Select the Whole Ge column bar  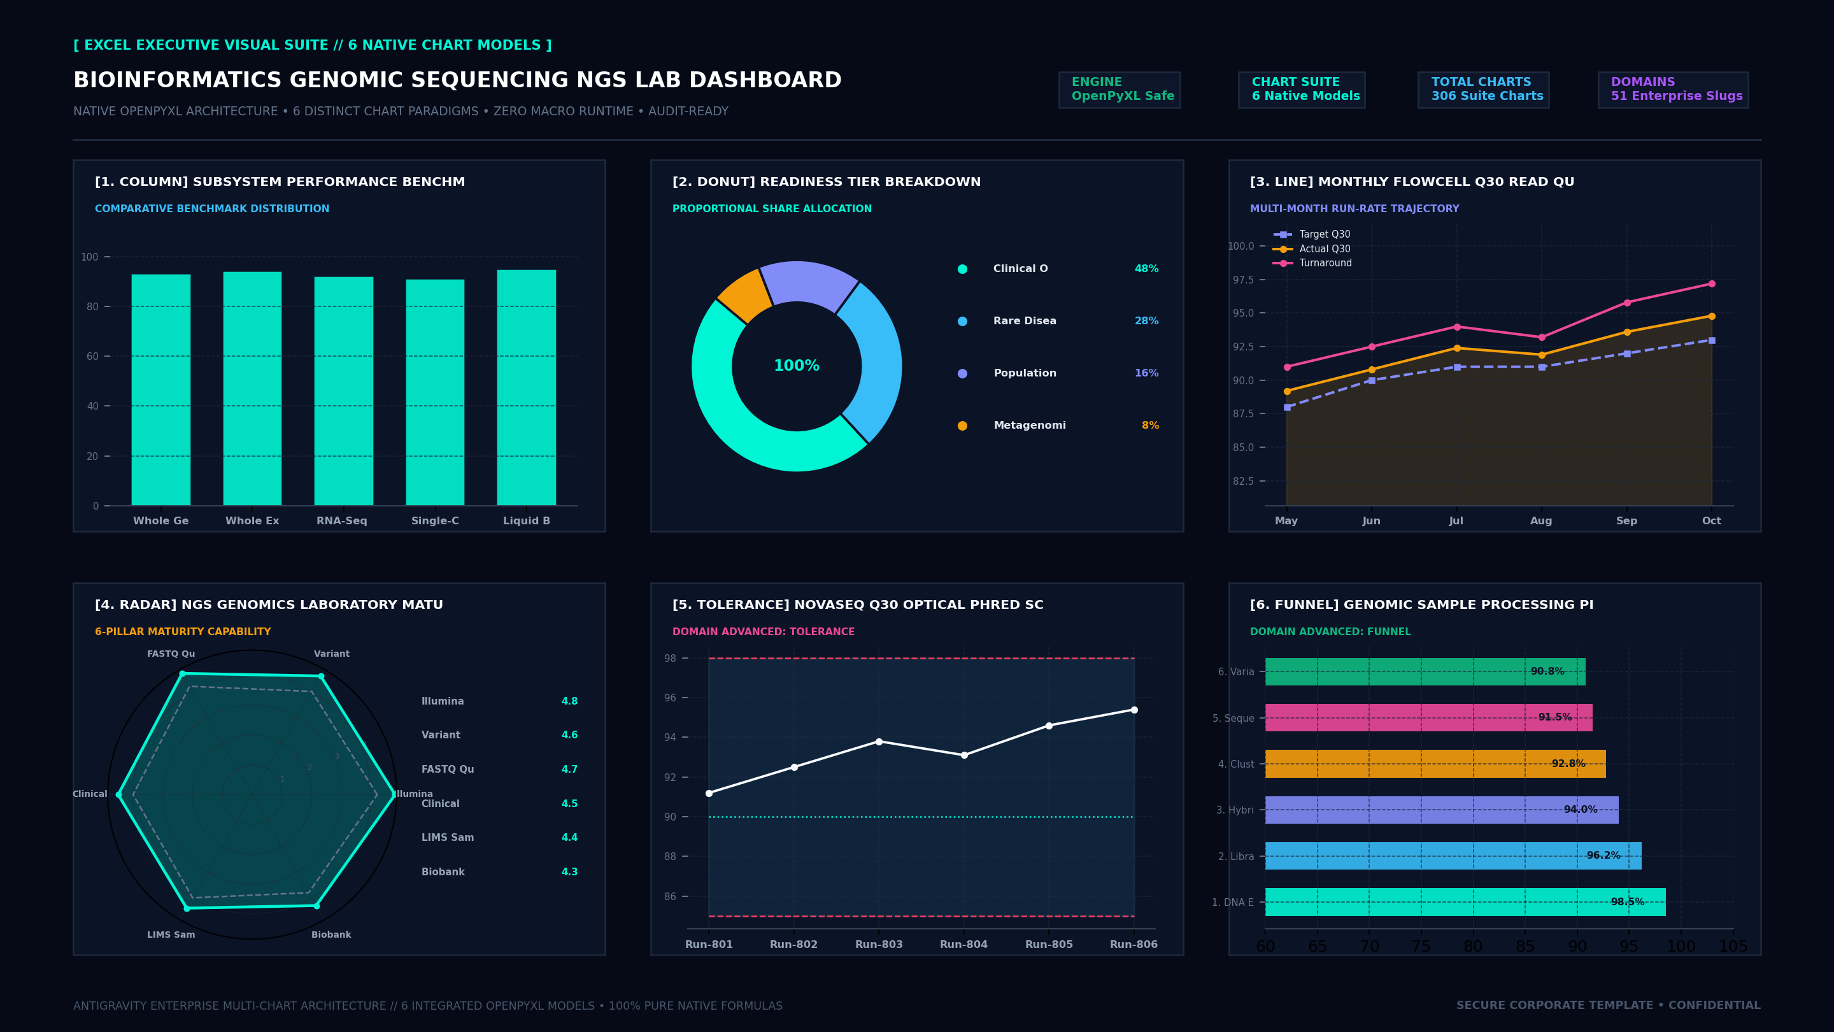[161, 390]
